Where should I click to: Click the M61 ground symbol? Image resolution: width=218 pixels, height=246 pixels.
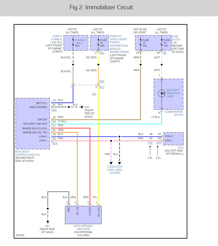coord(48,222)
